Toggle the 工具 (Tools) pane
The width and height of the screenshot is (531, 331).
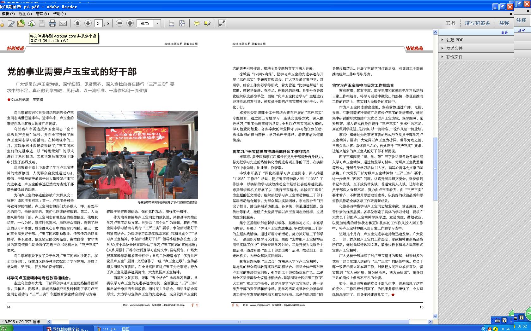(450, 23)
